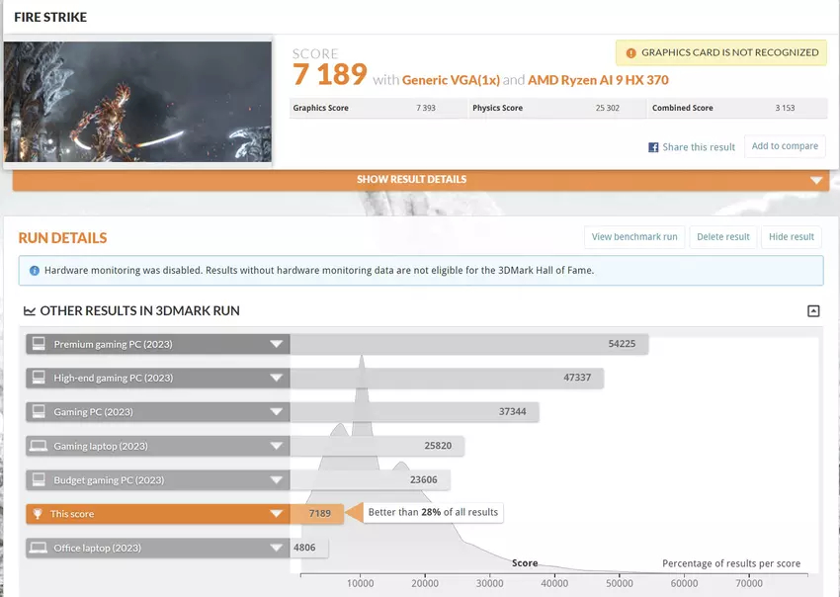Open the Gaming PC (2023) dropdown arrow
The height and width of the screenshot is (597, 840).
(x=277, y=412)
